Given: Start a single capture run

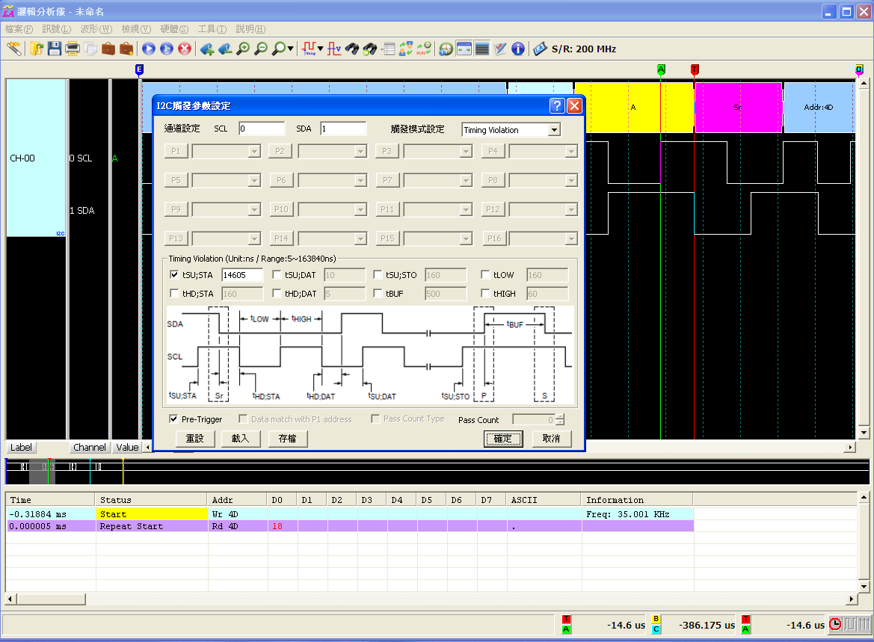Looking at the screenshot, I should pos(149,49).
